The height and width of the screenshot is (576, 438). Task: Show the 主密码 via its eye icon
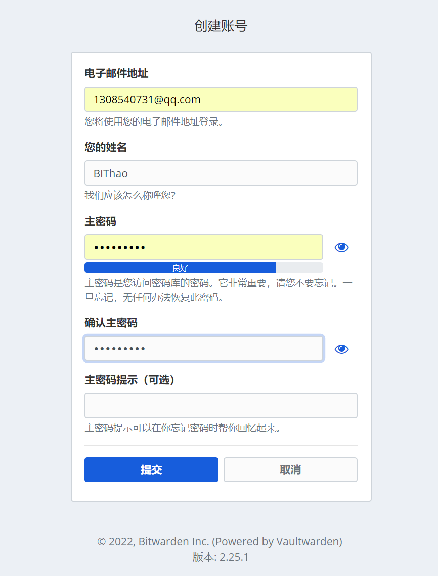pyautogui.click(x=341, y=247)
